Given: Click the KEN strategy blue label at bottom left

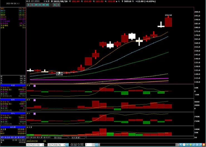Looking at the screenshot, I should tap(13, 137).
